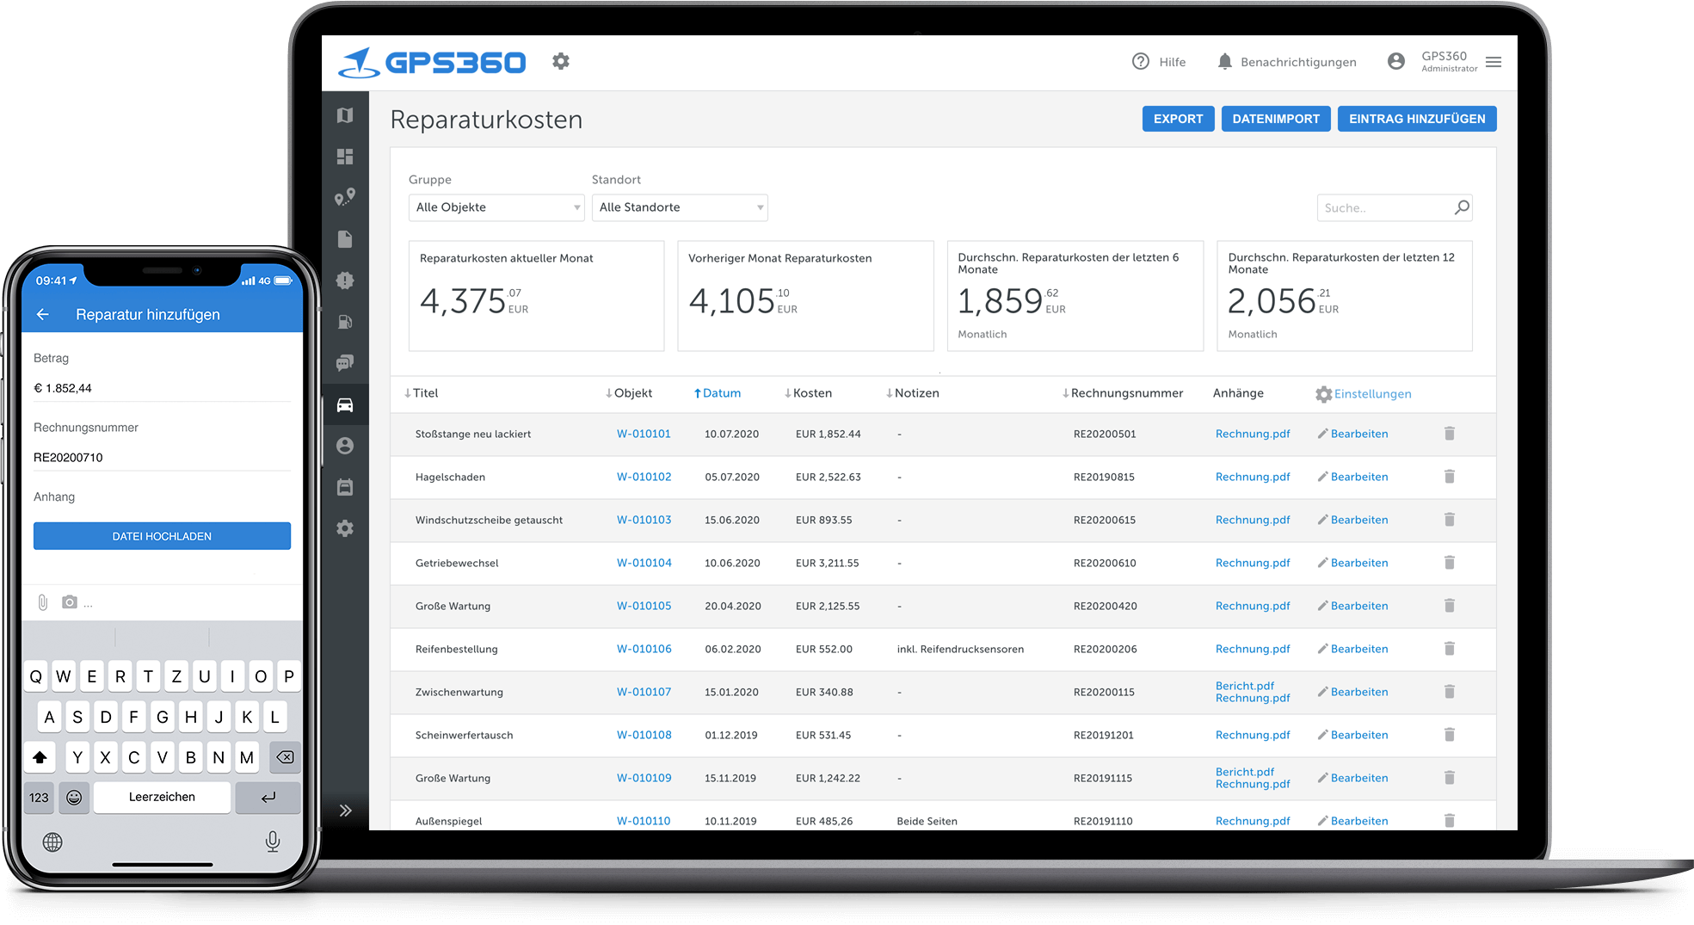1694x925 pixels.
Task: Tap back arrow in phone Reparatur hinzufügen
Action: pos(43,315)
